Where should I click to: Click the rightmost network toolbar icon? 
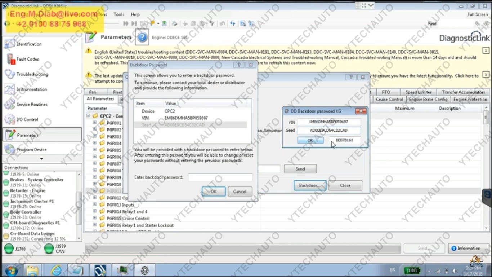coord(252,23)
